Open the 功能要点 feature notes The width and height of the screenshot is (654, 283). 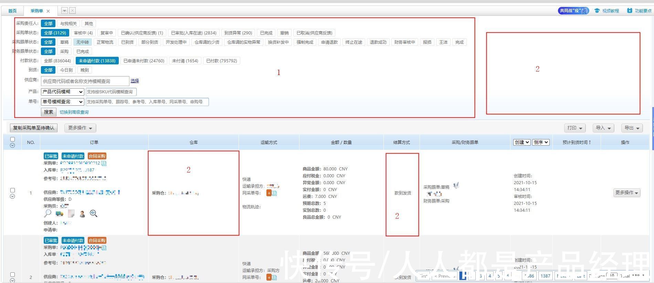639,11
